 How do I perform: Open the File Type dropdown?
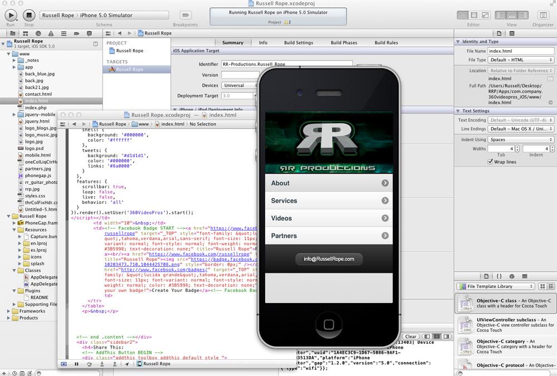521,60
